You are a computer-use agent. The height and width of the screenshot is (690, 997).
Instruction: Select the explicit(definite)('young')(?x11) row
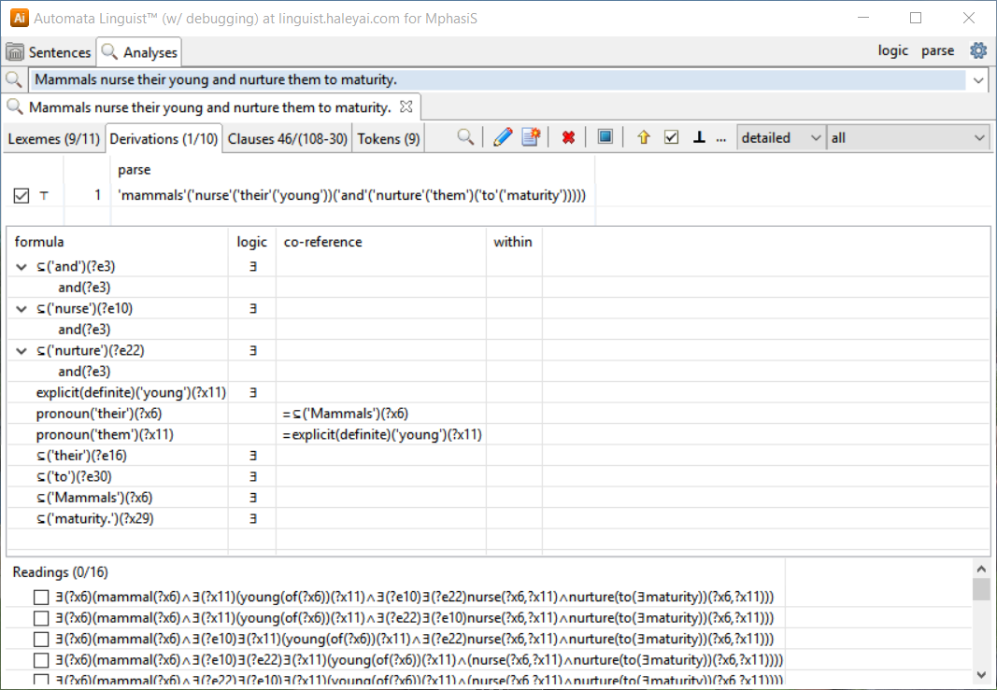point(131,393)
